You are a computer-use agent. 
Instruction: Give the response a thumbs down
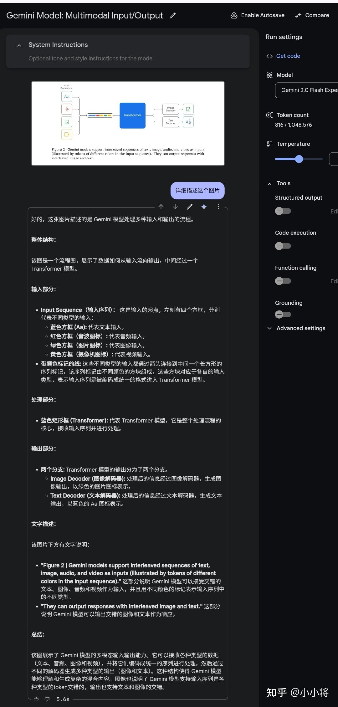(x=47, y=699)
